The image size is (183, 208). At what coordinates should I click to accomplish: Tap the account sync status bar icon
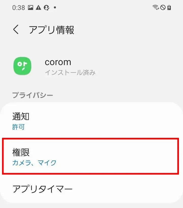coord(47,8)
